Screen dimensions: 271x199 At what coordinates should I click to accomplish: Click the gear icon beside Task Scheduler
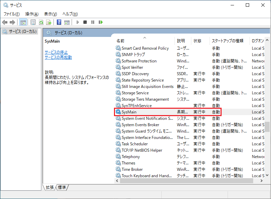point(118,144)
